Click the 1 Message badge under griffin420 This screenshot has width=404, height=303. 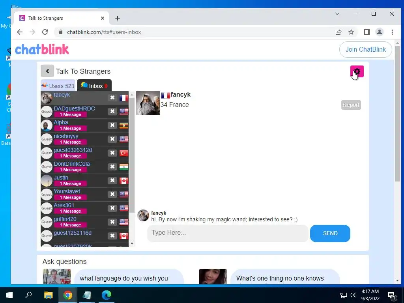70,225
